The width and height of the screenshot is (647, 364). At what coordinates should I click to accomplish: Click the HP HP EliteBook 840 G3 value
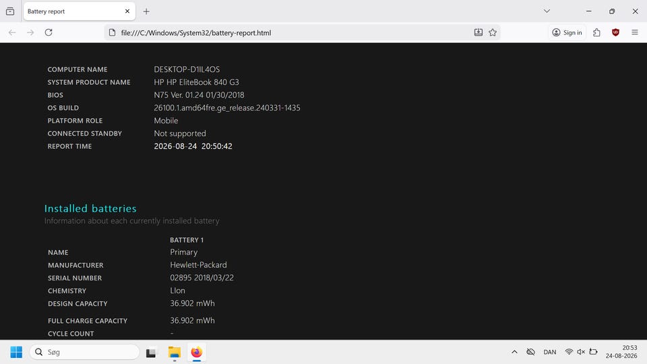click(196, 82)
